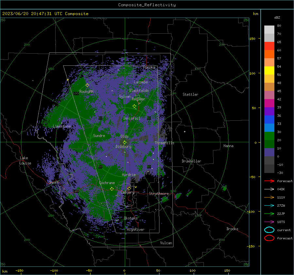
Task: Click the Vulcan city label
Action: [x=166, y=243]
